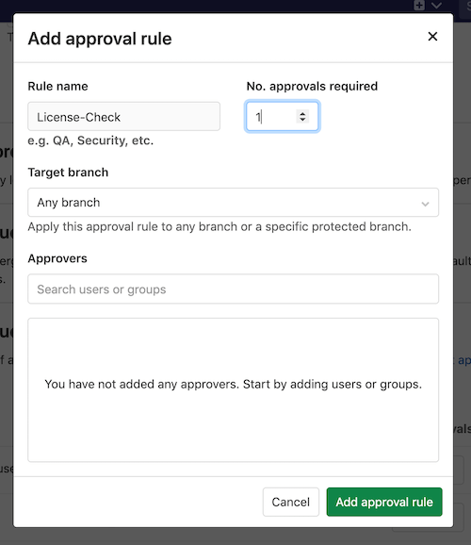Decrease approvals required with down arrow
Image resolution: width=471 pixels, height=545 pixels.
[302, 120]
